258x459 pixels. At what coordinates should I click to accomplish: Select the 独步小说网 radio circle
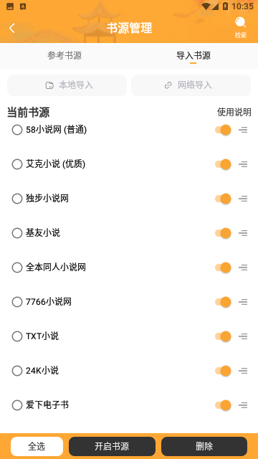[17, 199]
